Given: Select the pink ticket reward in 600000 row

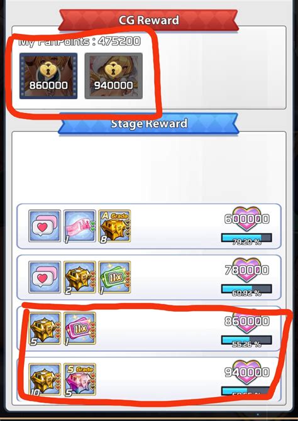Looking at the screenshot, I should 80,226.
